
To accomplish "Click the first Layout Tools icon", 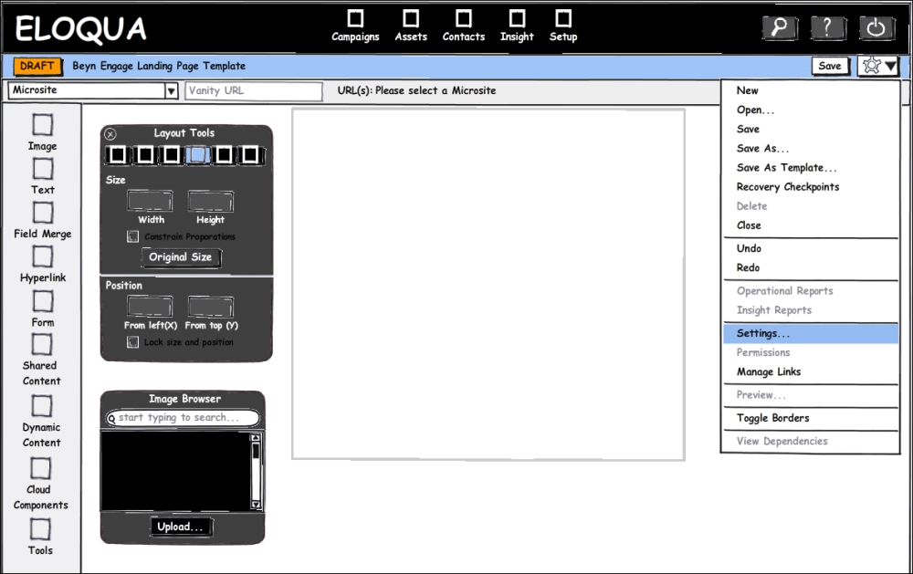I will pyautogui.click(x=118, y=155).
